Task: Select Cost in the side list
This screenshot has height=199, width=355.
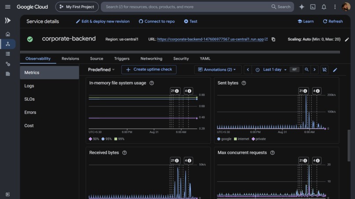Action: tap(49, 126)
